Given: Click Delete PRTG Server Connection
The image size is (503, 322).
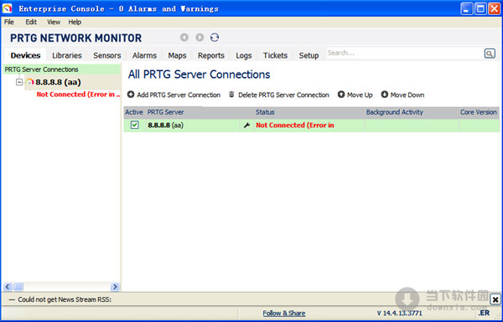Looking at the screenshot, I should (x=279, y=95).
